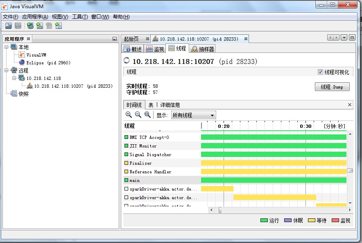Click the Add JMX Connection toolbar icon
362x243 pixels.
[40, 26]
